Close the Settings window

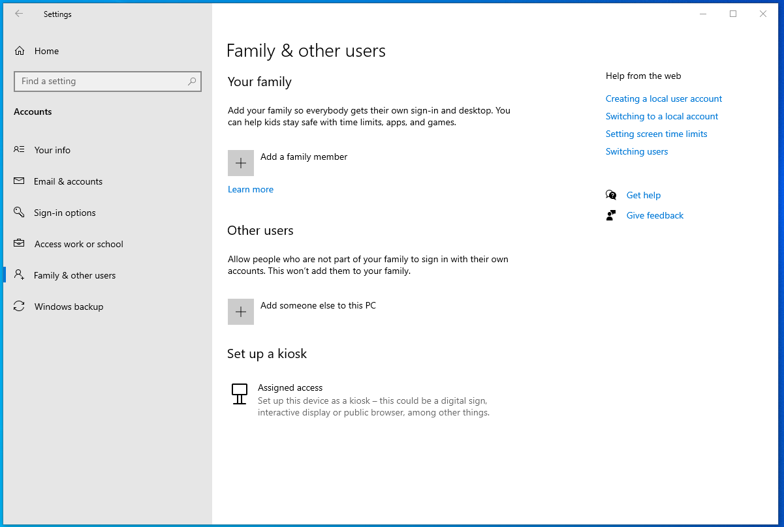pyautogui.click(x=763, y=14)
